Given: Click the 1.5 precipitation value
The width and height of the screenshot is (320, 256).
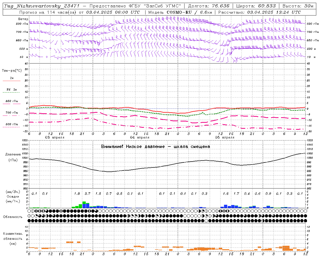Looking at the screenshot, I should coord(98,193).
